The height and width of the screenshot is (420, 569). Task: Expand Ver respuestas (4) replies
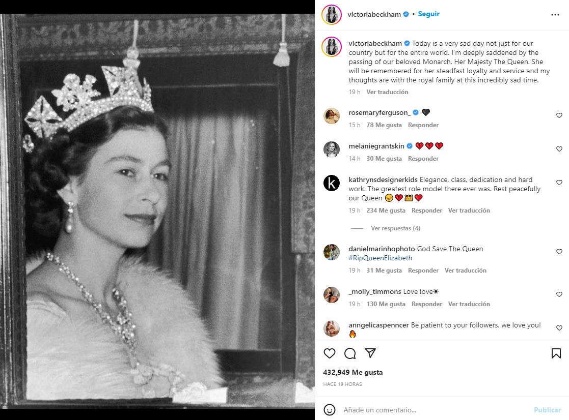coord(395,228)
